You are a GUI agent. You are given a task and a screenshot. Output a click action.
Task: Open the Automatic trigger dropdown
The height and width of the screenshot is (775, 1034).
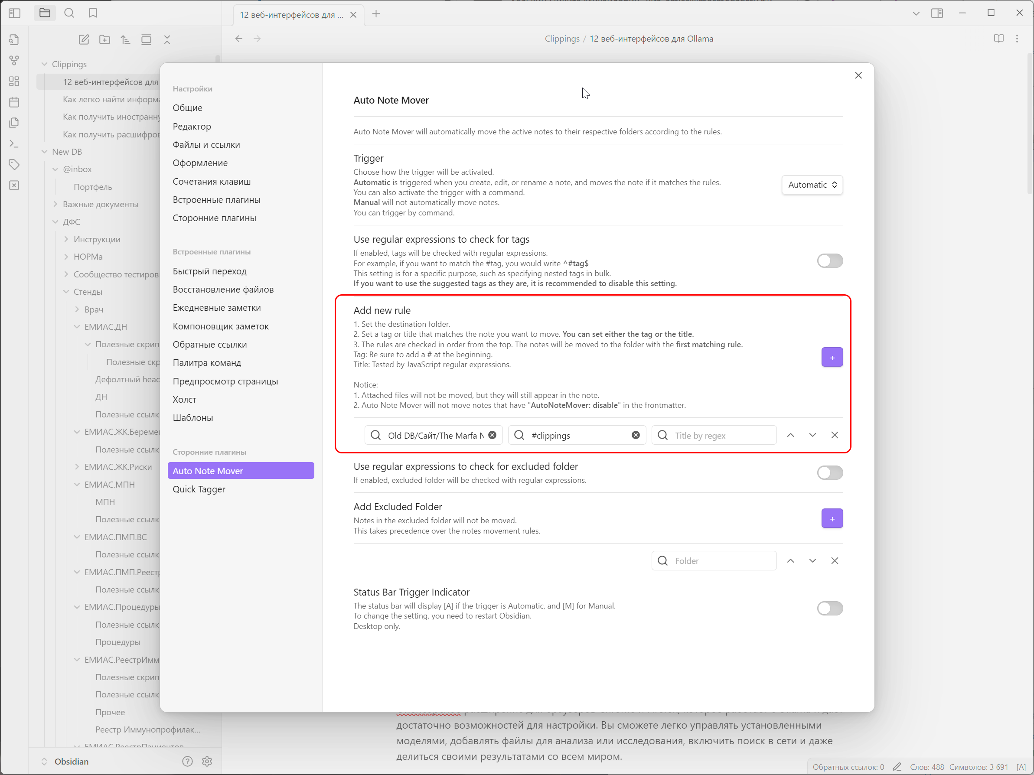click(812, 185)
